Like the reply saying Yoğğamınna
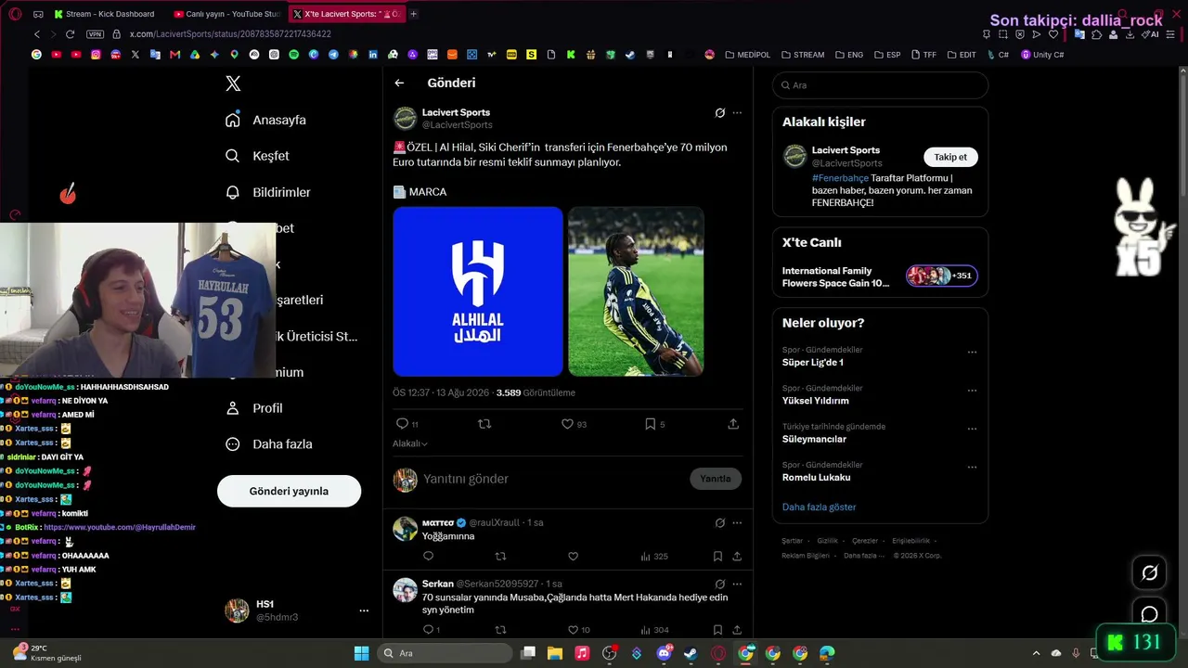Screen dimensions: 1188x668 point(573,557)
